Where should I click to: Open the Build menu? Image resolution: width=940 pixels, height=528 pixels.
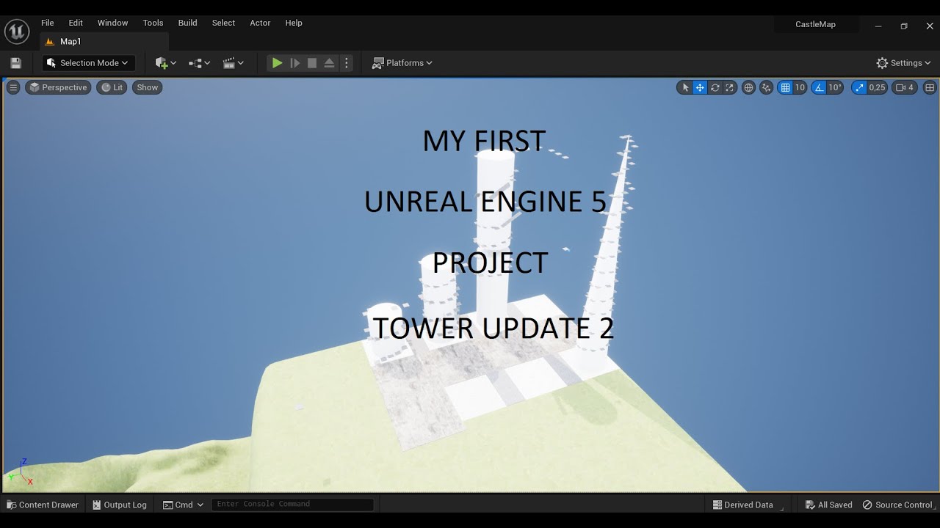pyautogui.click(x=187, y=23)
